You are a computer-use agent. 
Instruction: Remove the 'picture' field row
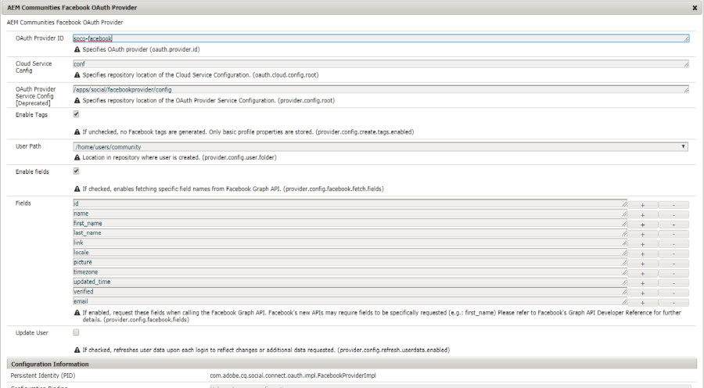tap(673, 264)
